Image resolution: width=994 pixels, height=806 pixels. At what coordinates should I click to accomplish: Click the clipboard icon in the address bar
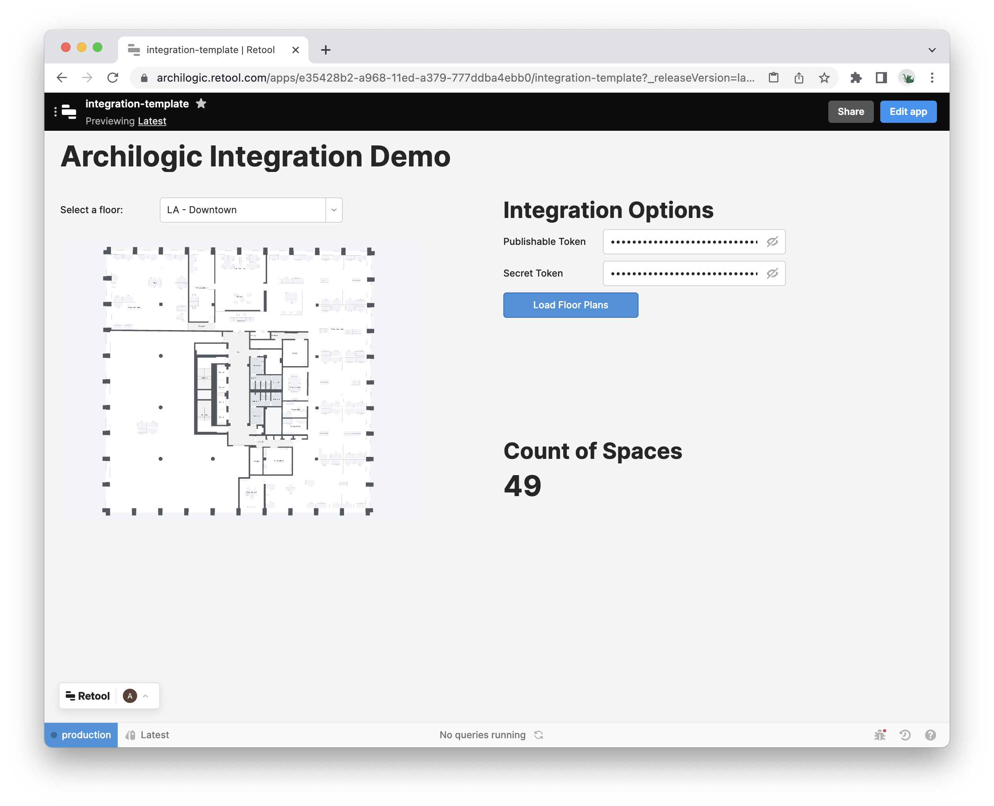coord(774,78)
